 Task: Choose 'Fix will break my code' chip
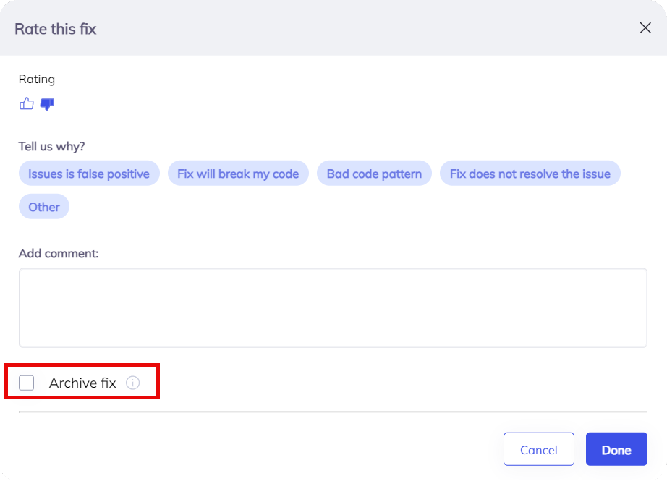(x=238, y=174)
